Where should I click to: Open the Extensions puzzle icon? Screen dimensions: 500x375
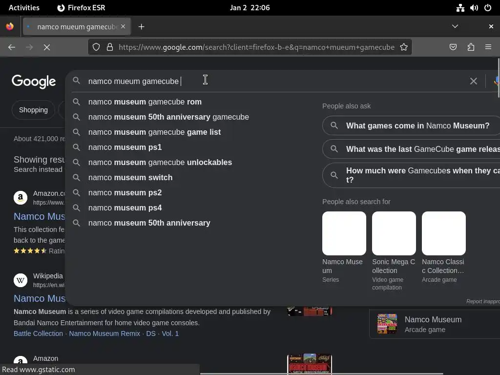coord(471,47)
